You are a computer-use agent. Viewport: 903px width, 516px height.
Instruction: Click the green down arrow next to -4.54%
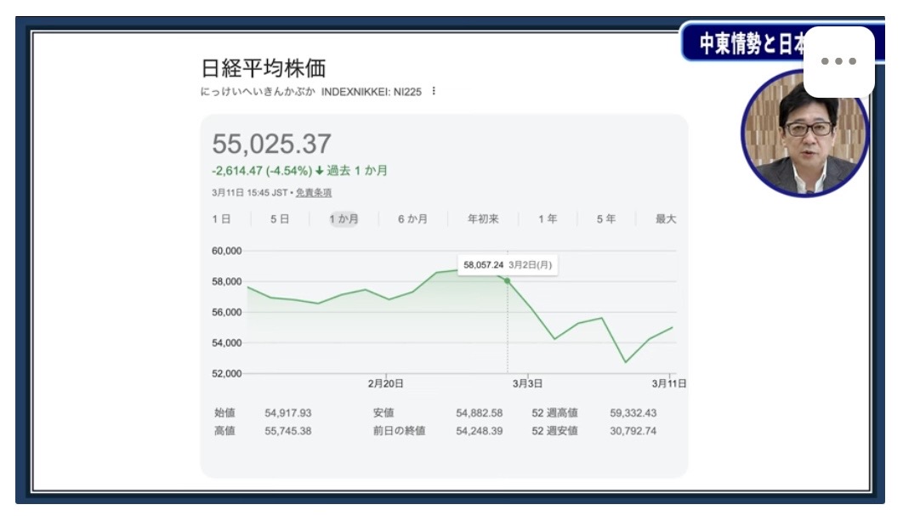click(320, 170)
